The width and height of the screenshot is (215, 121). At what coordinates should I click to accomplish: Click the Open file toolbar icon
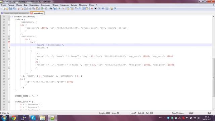coord(7,8)
